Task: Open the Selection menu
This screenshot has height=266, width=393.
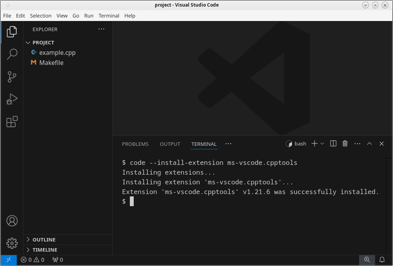Action: click(x=41, y=16)
